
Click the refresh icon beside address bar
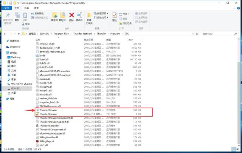197,34
